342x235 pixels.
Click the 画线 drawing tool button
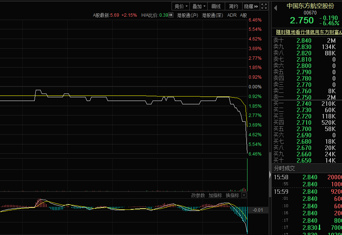tap(216, 6)
